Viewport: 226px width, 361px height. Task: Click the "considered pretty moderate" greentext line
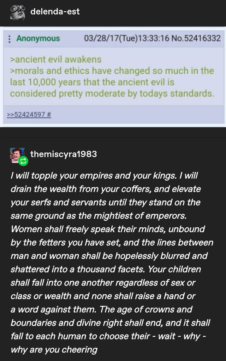(x=112, y=94)
